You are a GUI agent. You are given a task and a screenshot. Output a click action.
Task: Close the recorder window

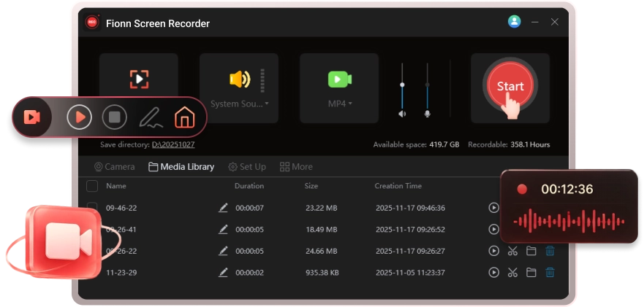(555, 22)
